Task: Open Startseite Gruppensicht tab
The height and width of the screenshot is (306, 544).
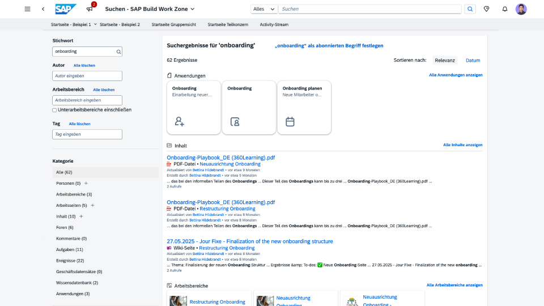Action: (175, 25)
